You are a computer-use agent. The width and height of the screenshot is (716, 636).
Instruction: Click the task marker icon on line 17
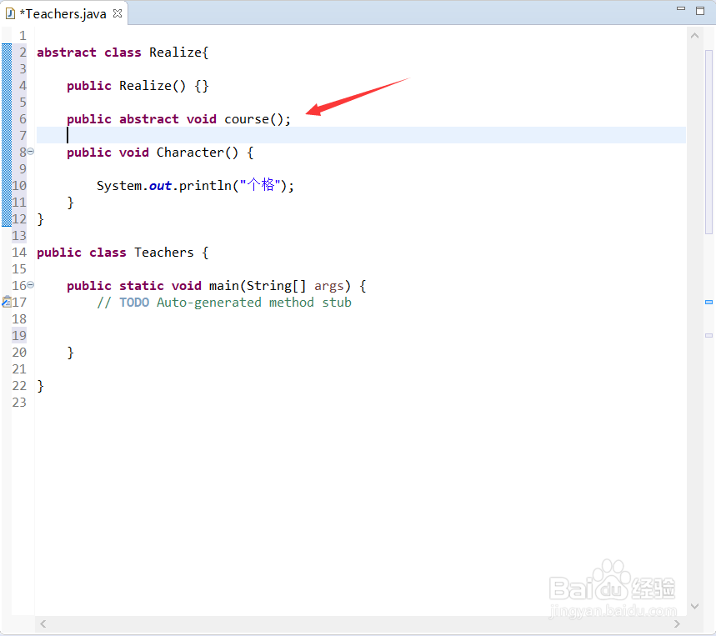[7, 302]
